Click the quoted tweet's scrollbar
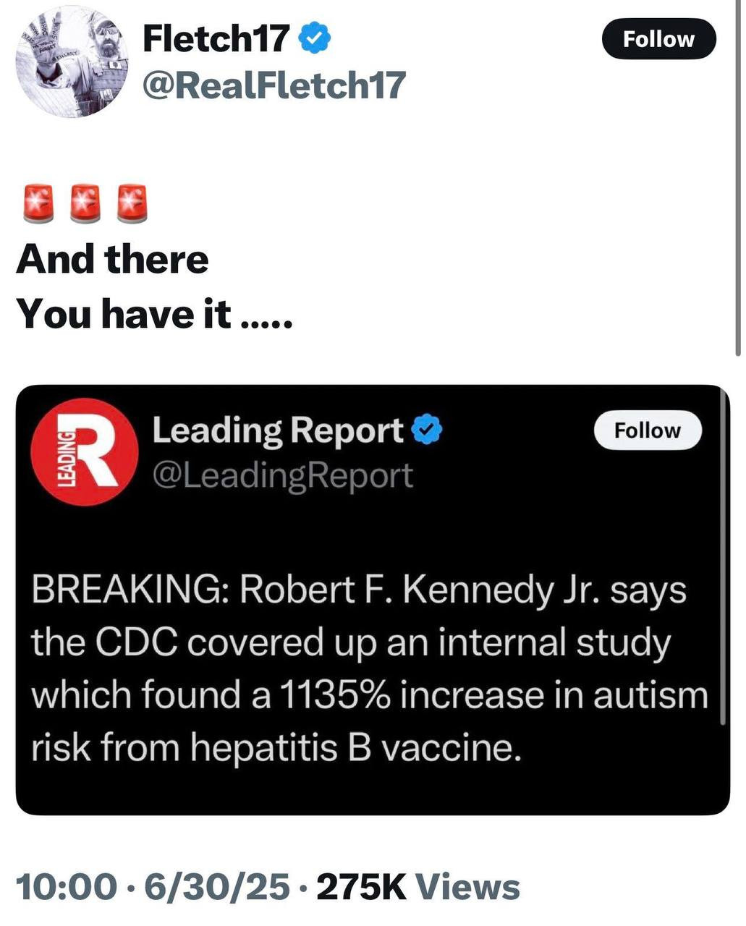The height and width of the screenshot is (926, 746). point(724,557)
